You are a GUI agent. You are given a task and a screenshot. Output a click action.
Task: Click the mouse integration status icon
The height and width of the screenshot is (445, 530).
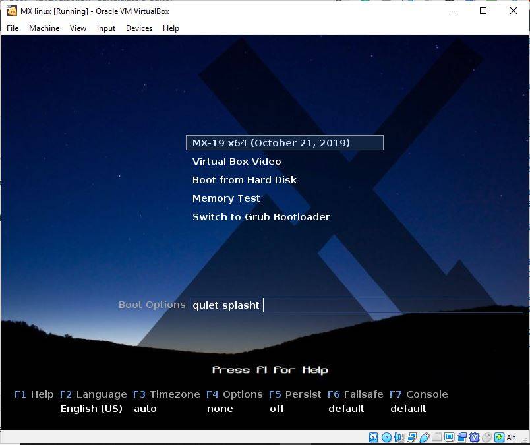coord(486,437)
